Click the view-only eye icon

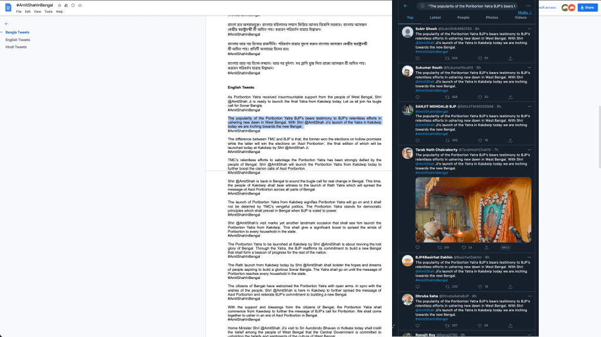coord(80,5)
